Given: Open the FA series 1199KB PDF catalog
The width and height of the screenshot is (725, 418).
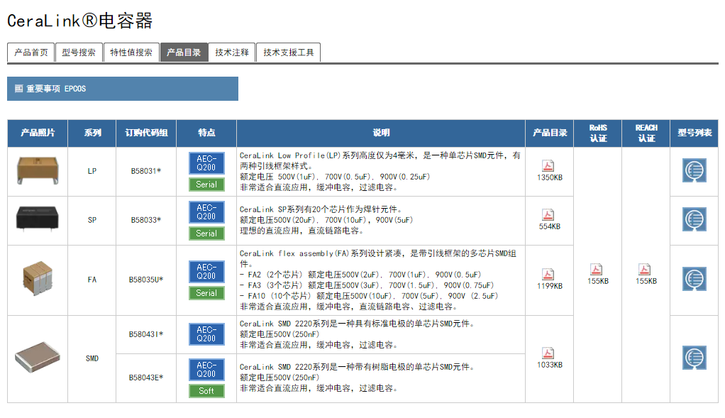Looking at the screenshot, I should tap(548, 275).
